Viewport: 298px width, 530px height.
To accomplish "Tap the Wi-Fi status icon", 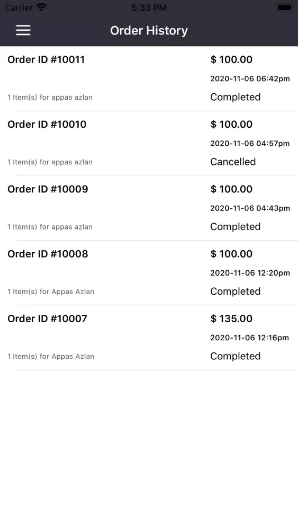I will 41,7.
